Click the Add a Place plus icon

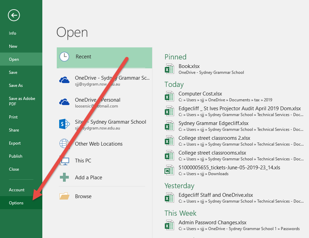(64, 177)
